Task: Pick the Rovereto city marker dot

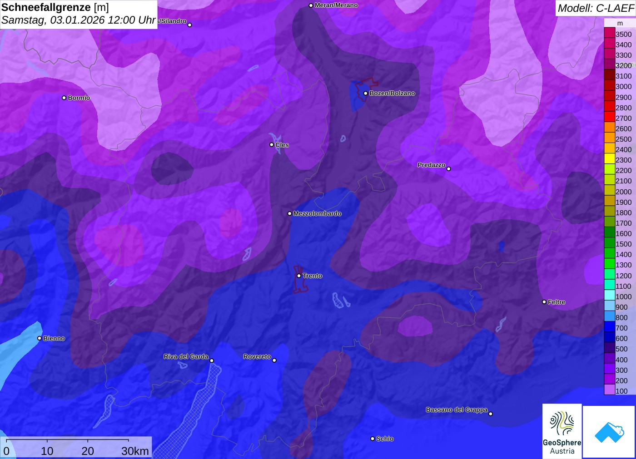Action: point(274,360)
